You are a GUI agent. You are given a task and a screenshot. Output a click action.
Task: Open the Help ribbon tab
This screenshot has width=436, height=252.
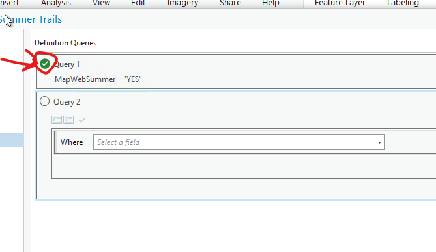tap(270, 3)
